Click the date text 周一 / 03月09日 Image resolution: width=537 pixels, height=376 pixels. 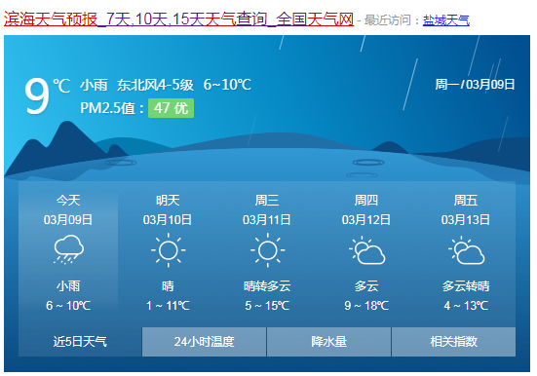click(x=475, y=84)
